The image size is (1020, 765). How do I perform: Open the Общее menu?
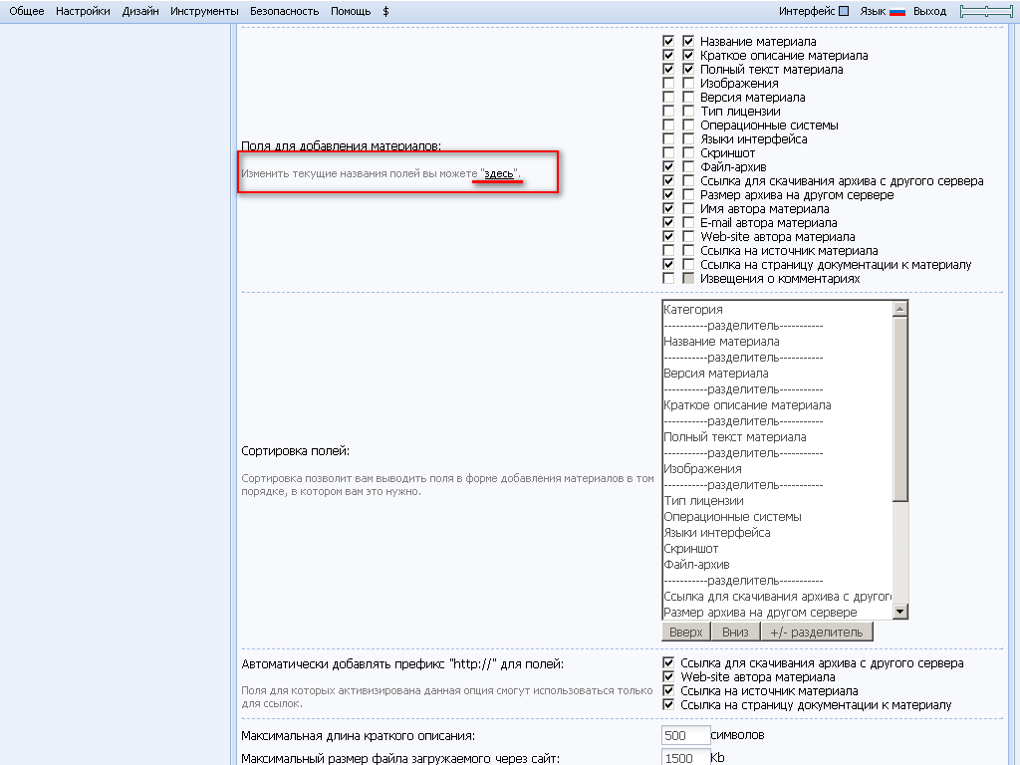tap(27, 11)
